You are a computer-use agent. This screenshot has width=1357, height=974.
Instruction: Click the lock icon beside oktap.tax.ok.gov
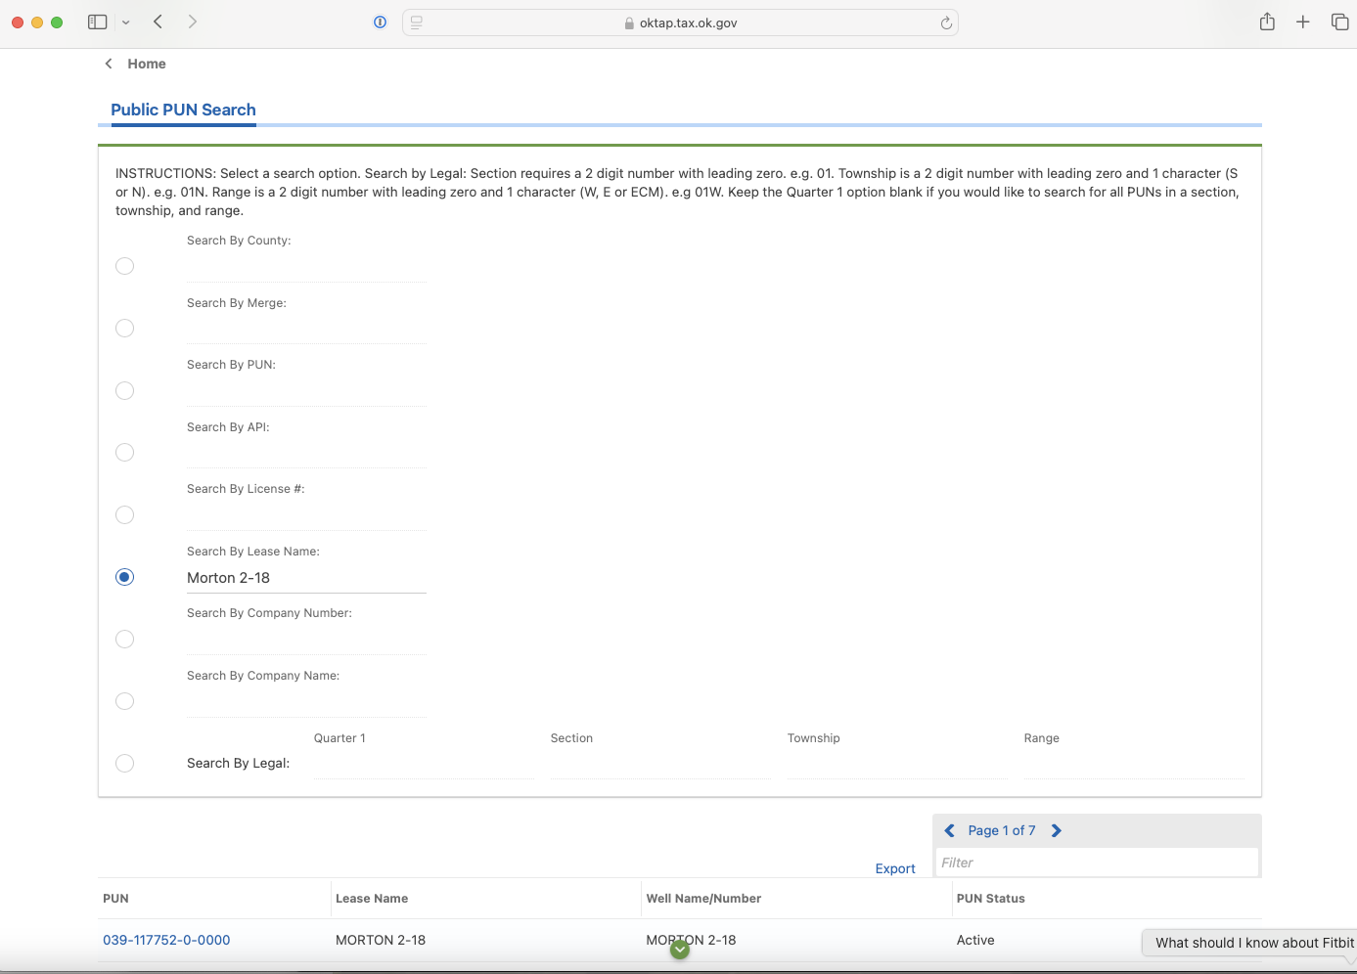click(x=629, y=23)
